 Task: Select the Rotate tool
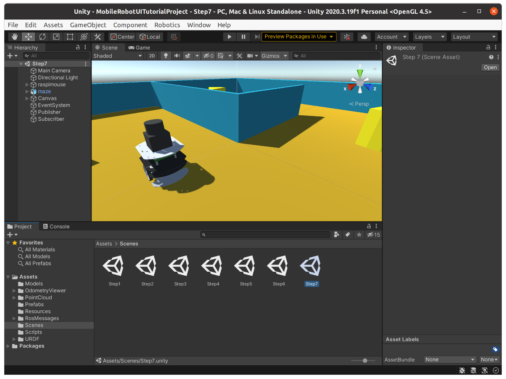[x=42, y=37]
